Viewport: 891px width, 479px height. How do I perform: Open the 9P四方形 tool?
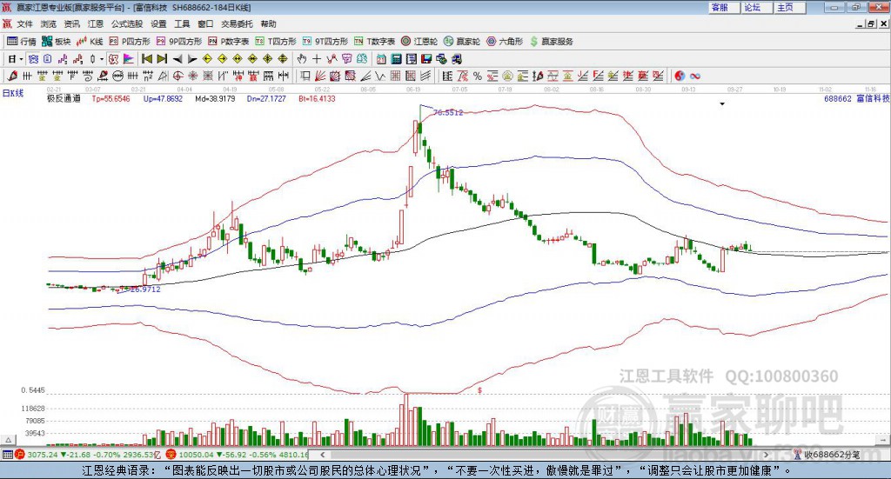coord(179,42)
